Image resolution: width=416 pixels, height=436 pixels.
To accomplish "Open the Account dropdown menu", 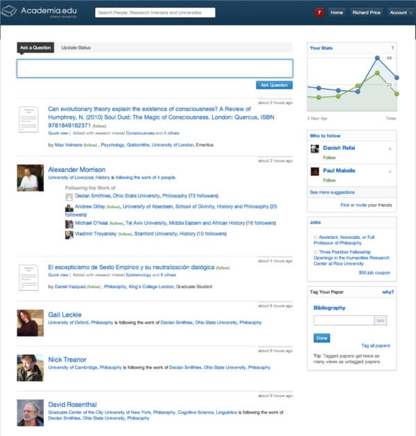I will pyautogui.click(x=400, y=12).
